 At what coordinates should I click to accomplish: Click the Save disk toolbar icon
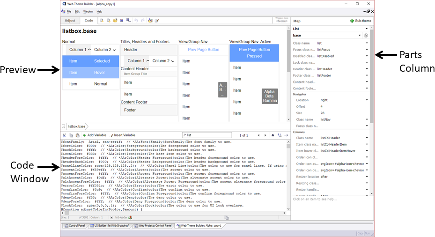click(x=122, y=21)
